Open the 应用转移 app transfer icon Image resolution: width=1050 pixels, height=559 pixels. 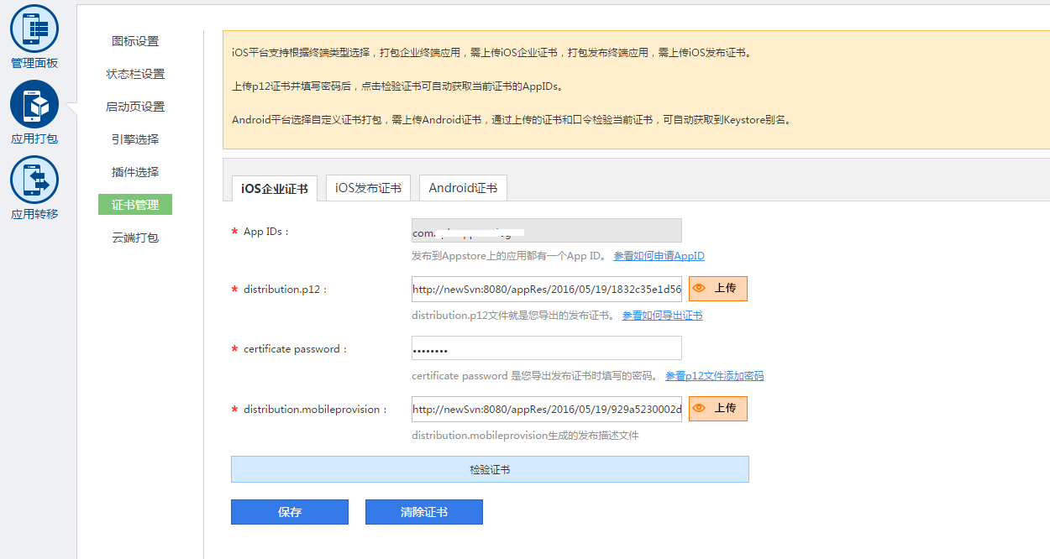pyautogui.click(x=34, y=180)
